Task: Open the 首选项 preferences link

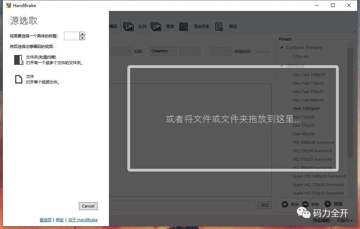Action: tap(46, 220)
